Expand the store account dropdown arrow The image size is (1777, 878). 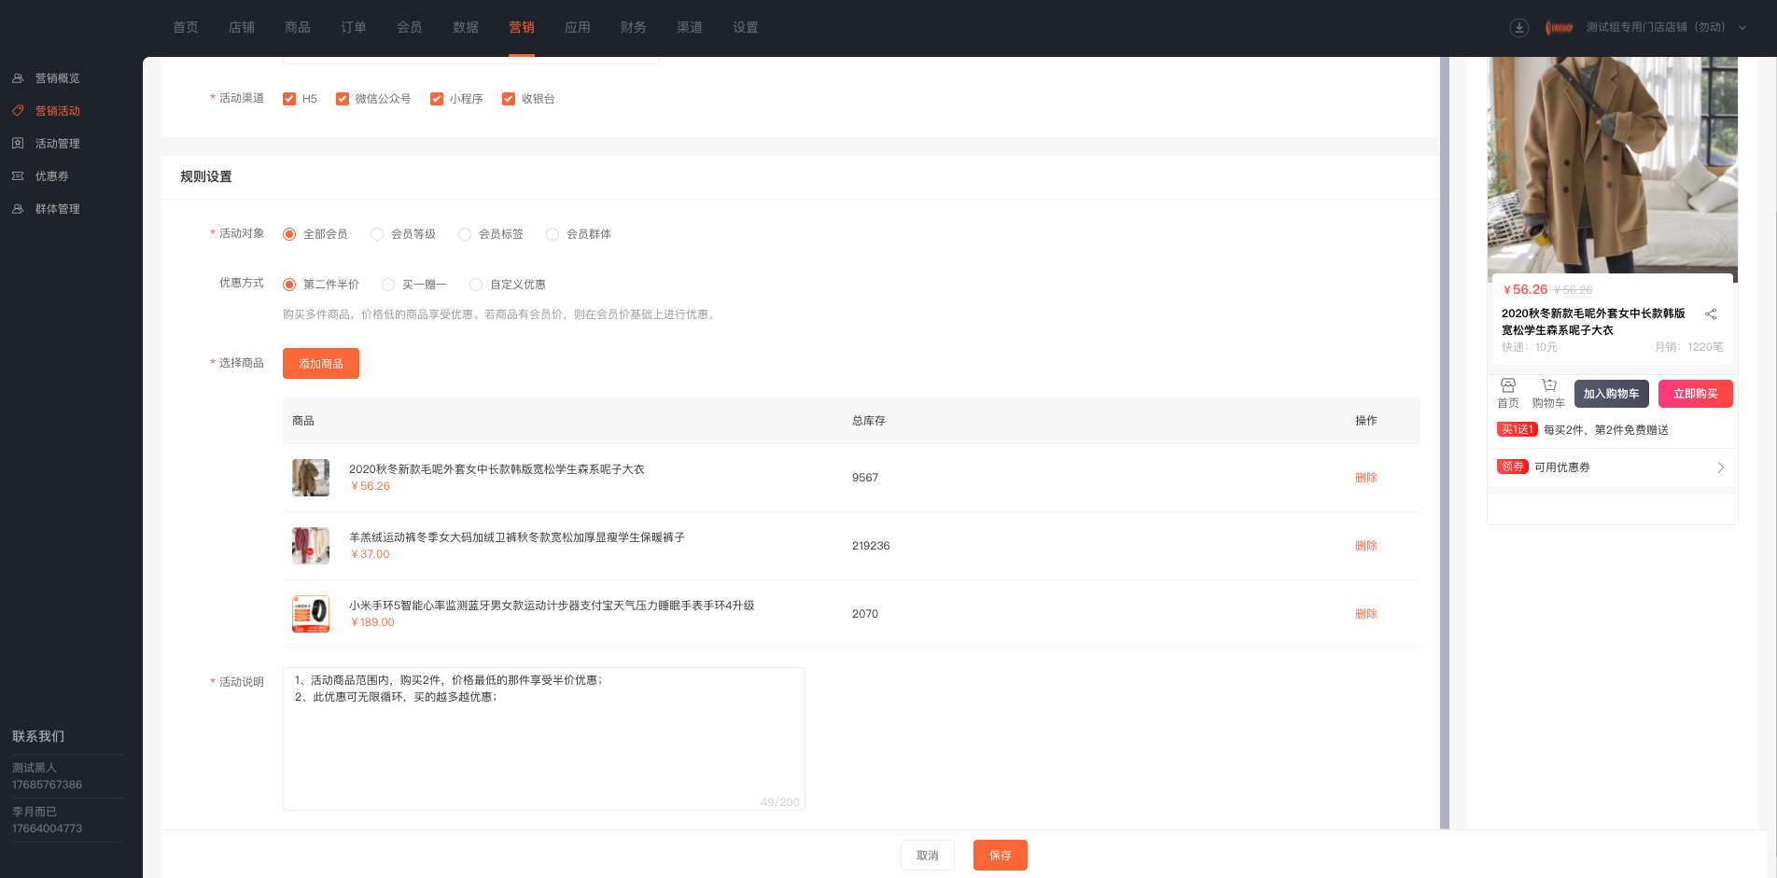point(1742,28)
